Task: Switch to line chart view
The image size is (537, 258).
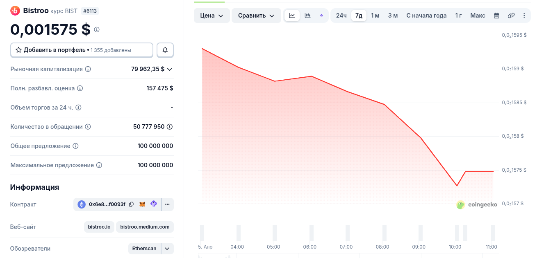Action: tap(292, 16)
